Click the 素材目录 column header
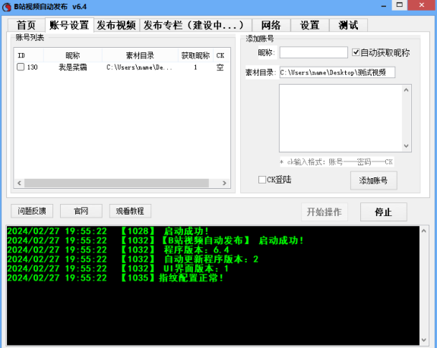The height and width of the screenshot is (348, 437). click(140, 55)
